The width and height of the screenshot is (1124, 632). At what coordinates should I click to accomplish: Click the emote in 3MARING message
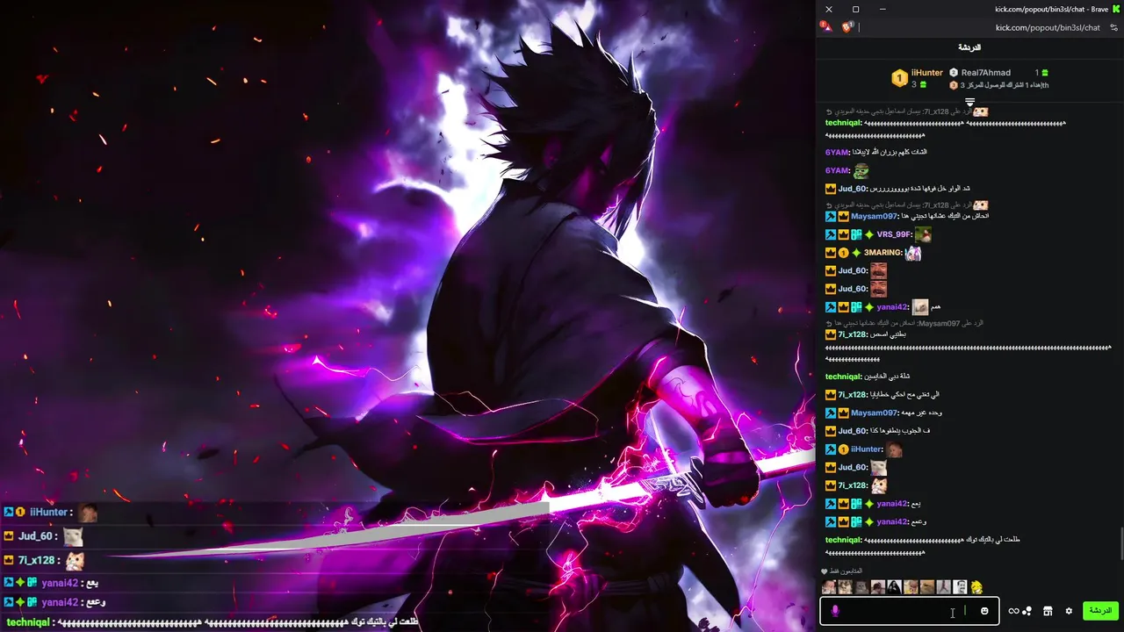913,253
